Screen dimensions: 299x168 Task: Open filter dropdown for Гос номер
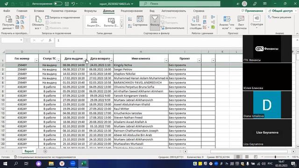click(36, 60)
